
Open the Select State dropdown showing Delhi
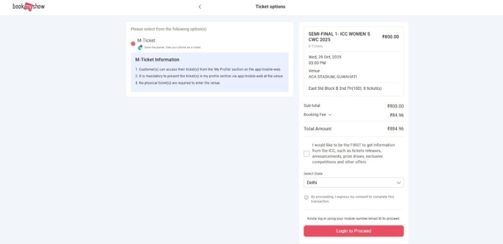tap(354, 183)
